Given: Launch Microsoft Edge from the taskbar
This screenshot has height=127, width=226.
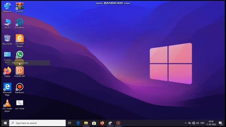Looking at the screenshot, I should coord(78,123).
